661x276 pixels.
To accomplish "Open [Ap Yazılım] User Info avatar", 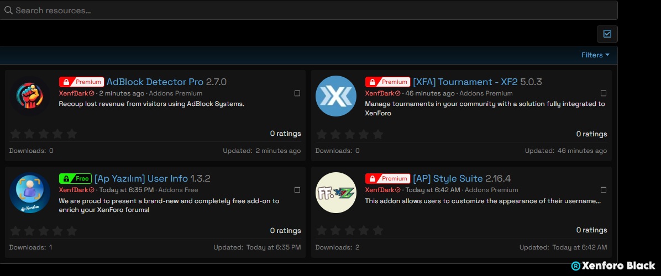I will click(x=29, y=193).
